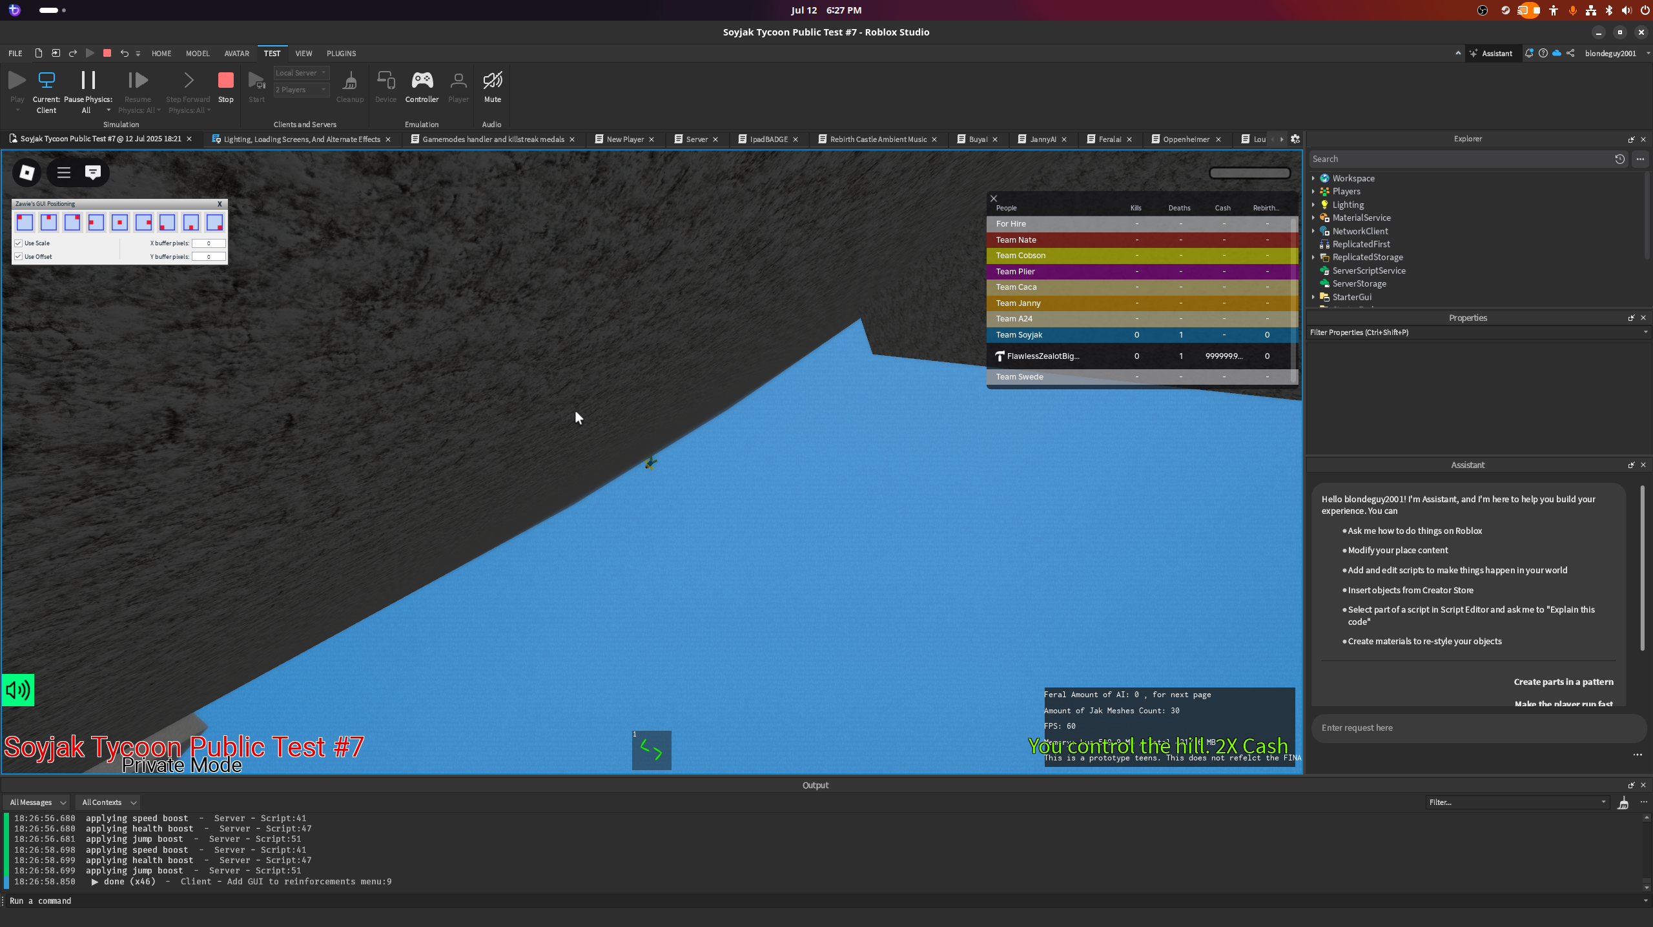Click the Output Filter field
Screen dimensions: 1653x927
click(1517, 802)
